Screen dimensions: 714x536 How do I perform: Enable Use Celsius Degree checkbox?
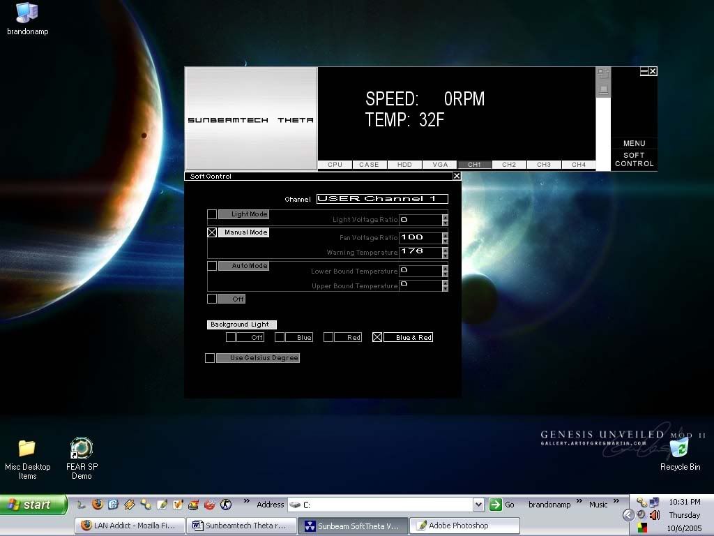coord(210,358)
